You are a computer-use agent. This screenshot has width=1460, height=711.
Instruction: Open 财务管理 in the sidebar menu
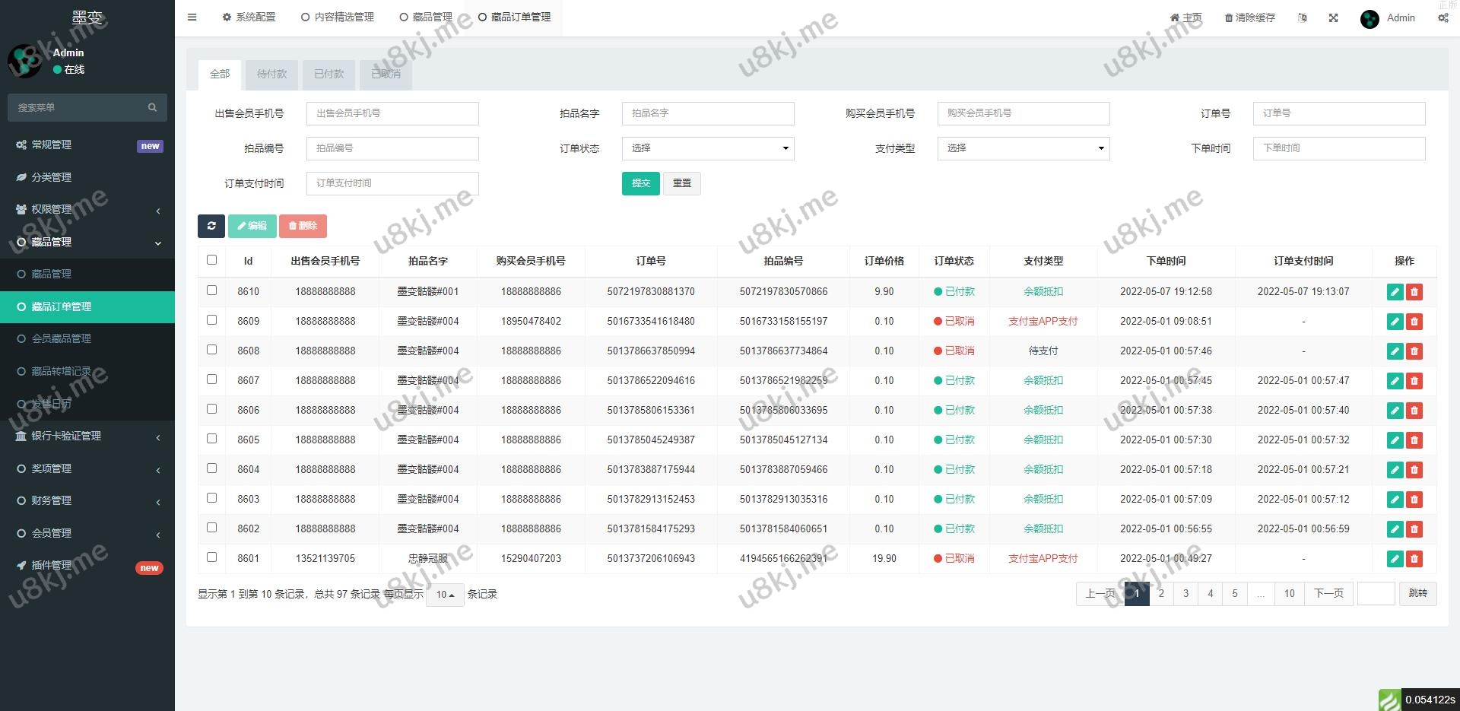click(52, 500)
